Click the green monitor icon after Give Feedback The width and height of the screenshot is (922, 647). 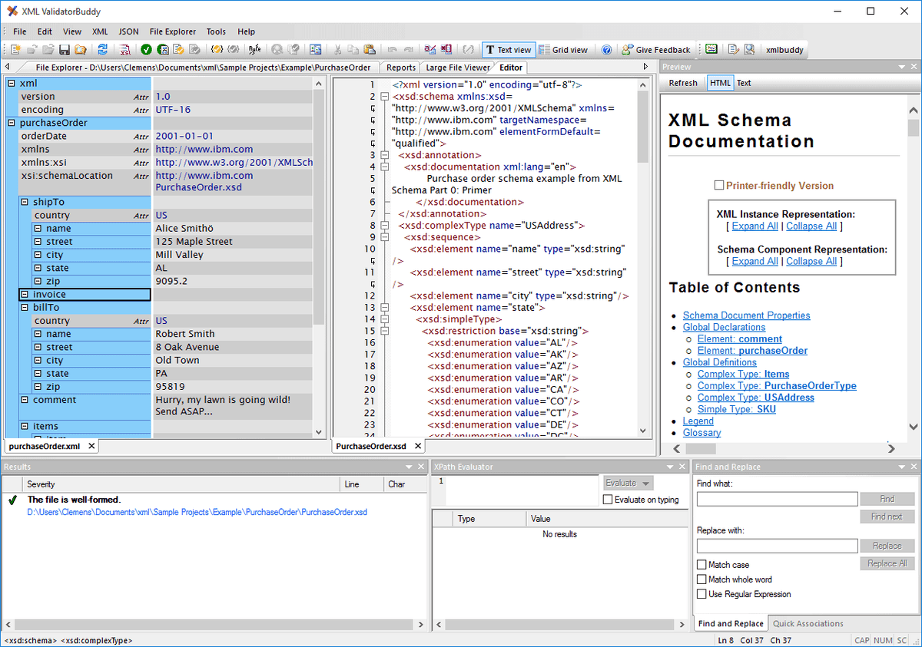[x=711, y=50]
